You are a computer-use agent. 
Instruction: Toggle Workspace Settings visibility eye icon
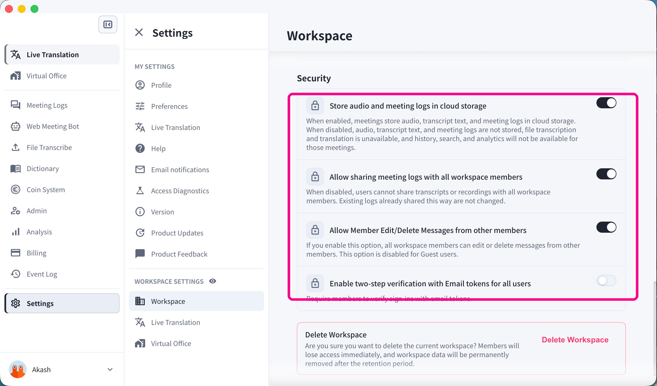point(213,281)
